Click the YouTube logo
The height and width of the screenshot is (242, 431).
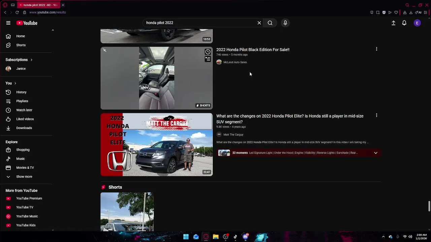(x=27, y=23)
